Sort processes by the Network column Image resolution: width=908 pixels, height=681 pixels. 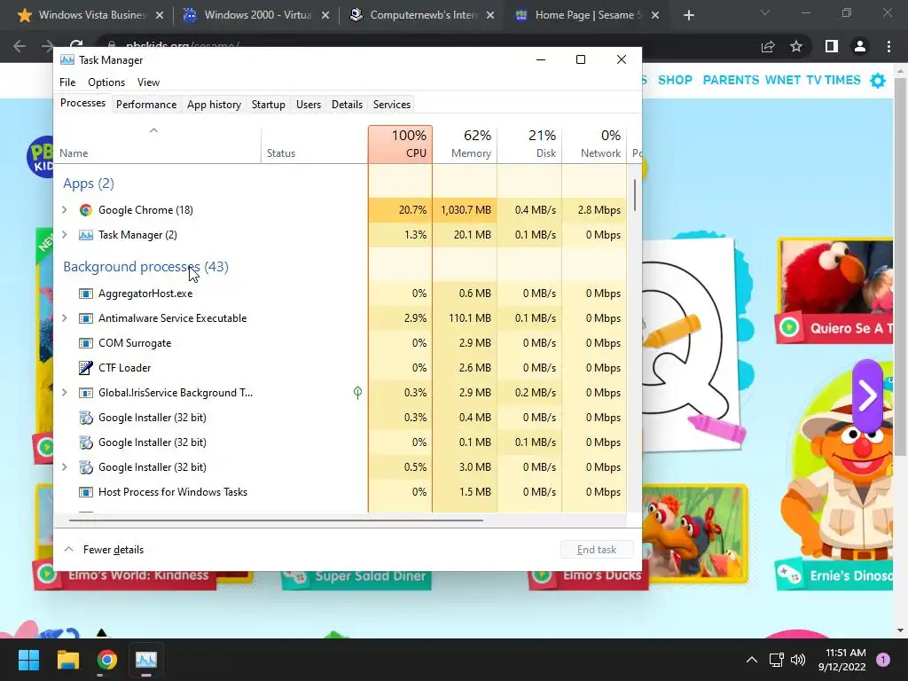coord(594,145)
